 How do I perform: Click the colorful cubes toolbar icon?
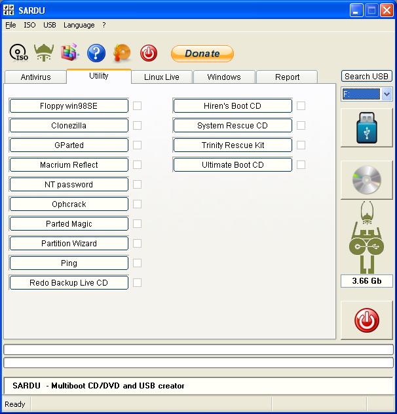click(x=70, y=52)
